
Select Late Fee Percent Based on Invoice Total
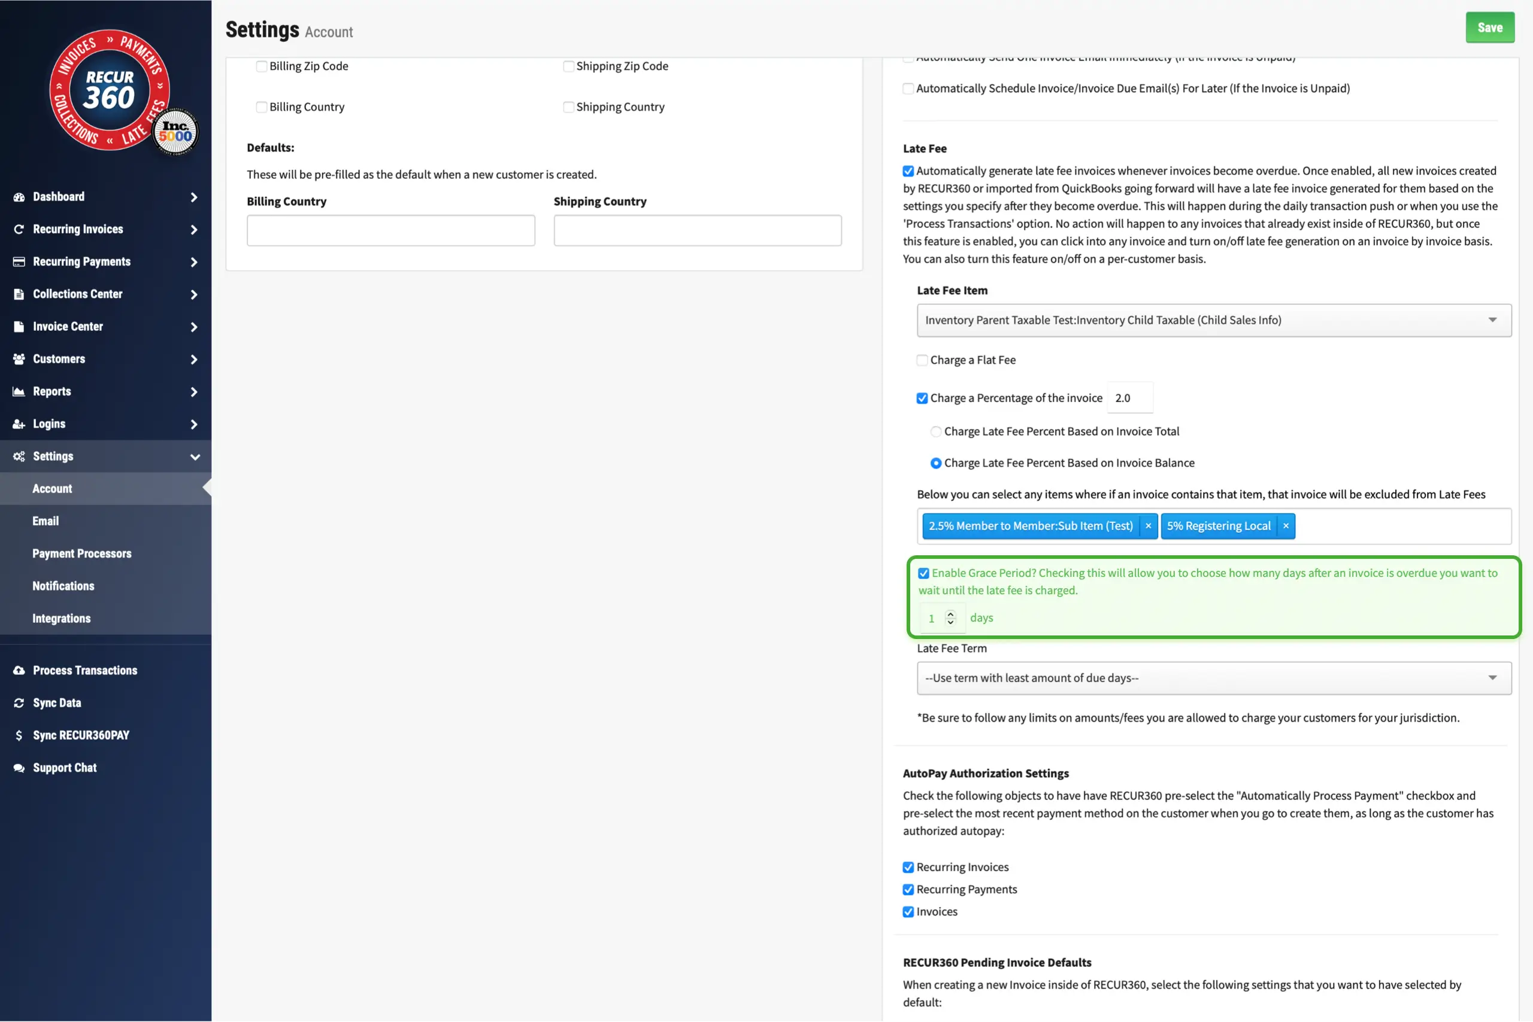pos(935,431)
